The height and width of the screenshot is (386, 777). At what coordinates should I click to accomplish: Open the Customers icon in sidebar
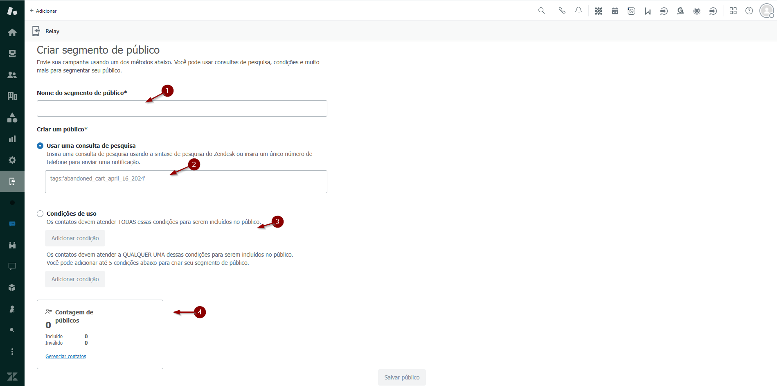click(x=12, y=75)
